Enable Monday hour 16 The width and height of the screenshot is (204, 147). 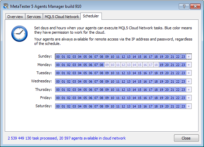145,65
